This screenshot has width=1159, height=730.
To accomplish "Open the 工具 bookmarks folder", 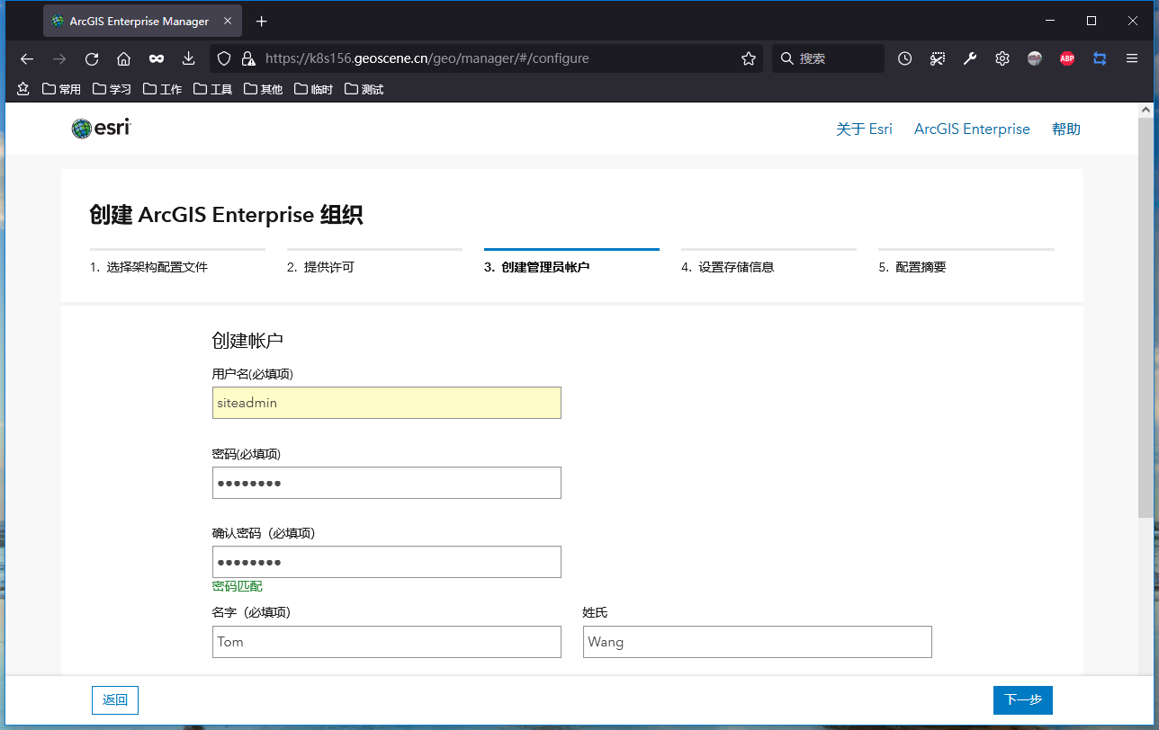I will [x=212, y=89].
